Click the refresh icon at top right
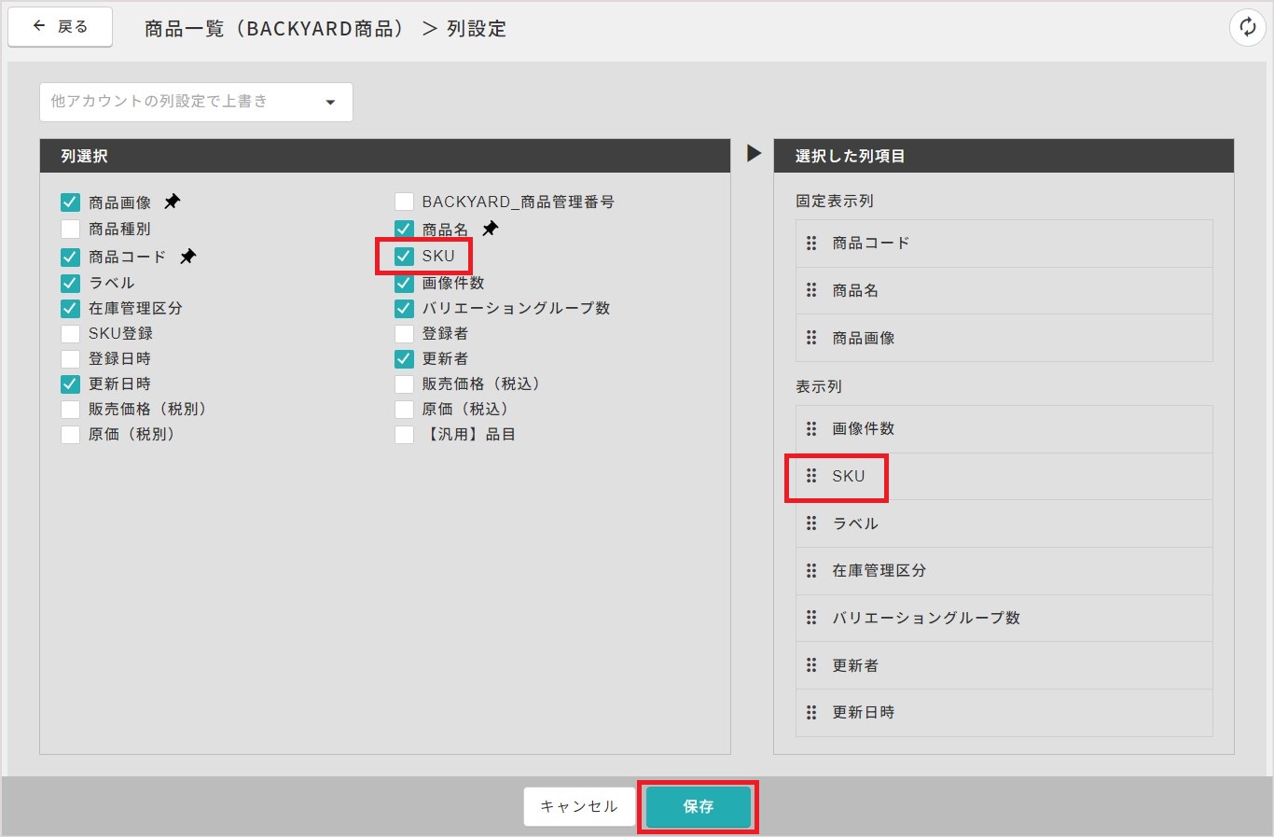 (1247, 27)
